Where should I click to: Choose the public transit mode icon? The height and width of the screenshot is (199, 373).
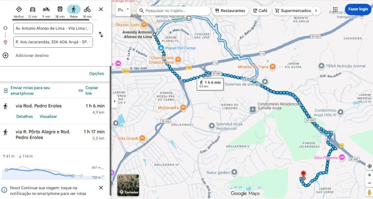(x=60, y=10)
